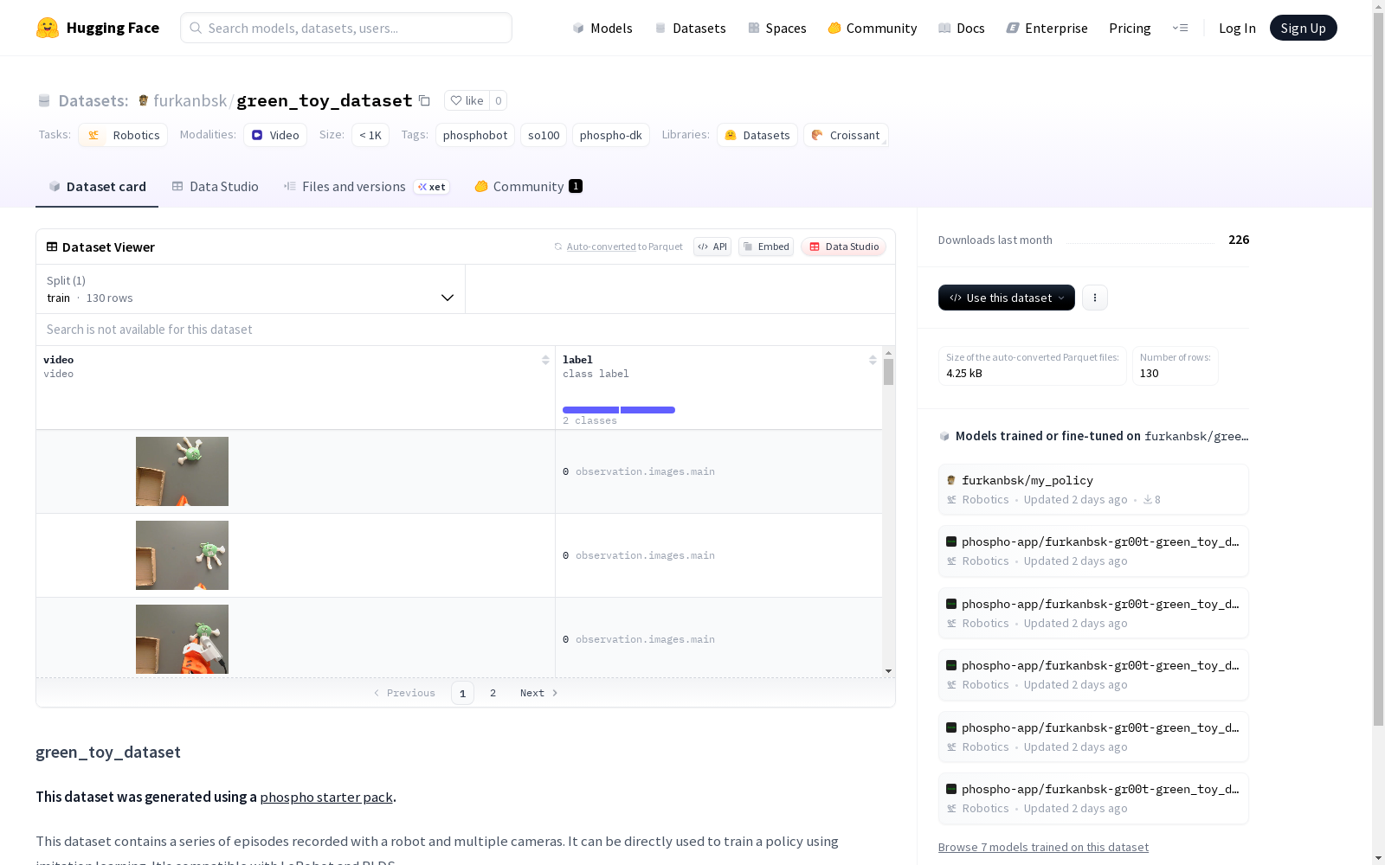Filter by Video modality tag
This screenshot has width=1385, height=865.
(x=275, y=135)
